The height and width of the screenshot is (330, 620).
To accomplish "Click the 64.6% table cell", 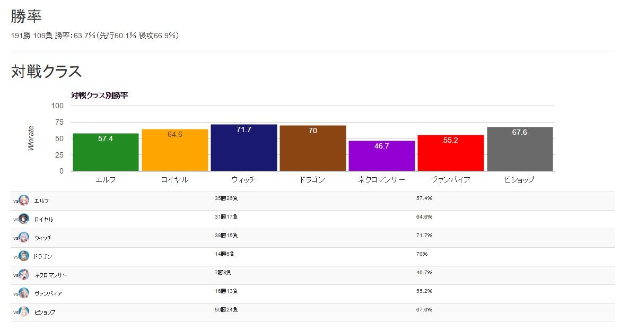I will tap(424, 217).
